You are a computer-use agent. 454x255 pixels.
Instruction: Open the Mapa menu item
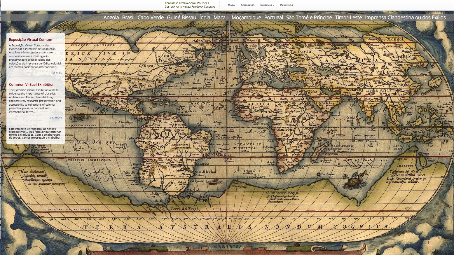coord(231,5)
